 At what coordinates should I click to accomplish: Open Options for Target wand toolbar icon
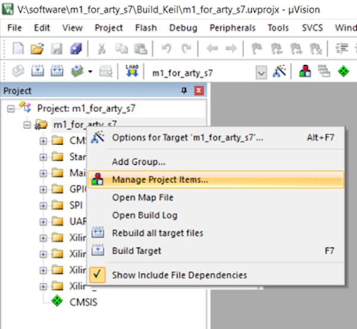279,71
